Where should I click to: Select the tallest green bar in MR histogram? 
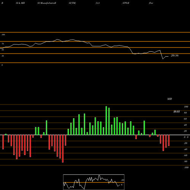[x=106, y=120]
